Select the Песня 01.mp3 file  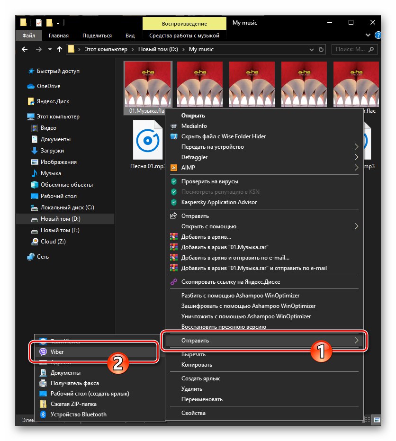pos(147,145)
